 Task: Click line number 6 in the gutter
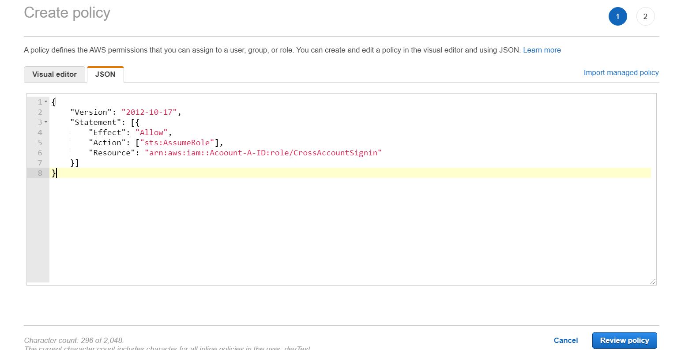coord(40,153)
